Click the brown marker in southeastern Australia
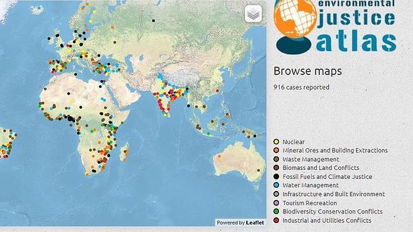This screenshot has height=232, width=413. click(258, 170)
